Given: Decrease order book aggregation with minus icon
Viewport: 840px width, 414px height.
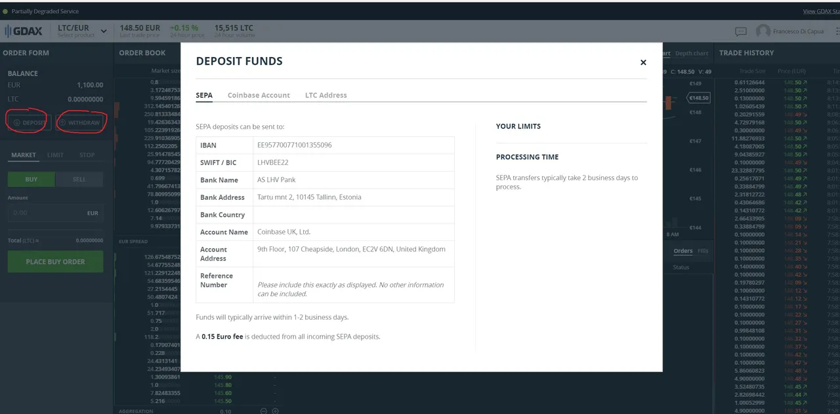Looking at the screenshot, I should (x=264, y=411).
